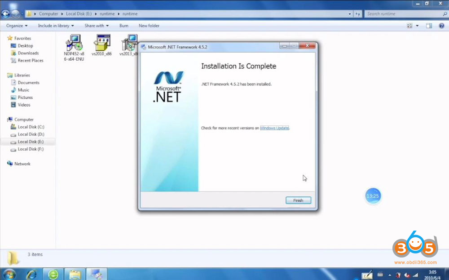Click the blue 13:25 timer bubble
The width and height of the screenshot is (449, 280).
373,196
